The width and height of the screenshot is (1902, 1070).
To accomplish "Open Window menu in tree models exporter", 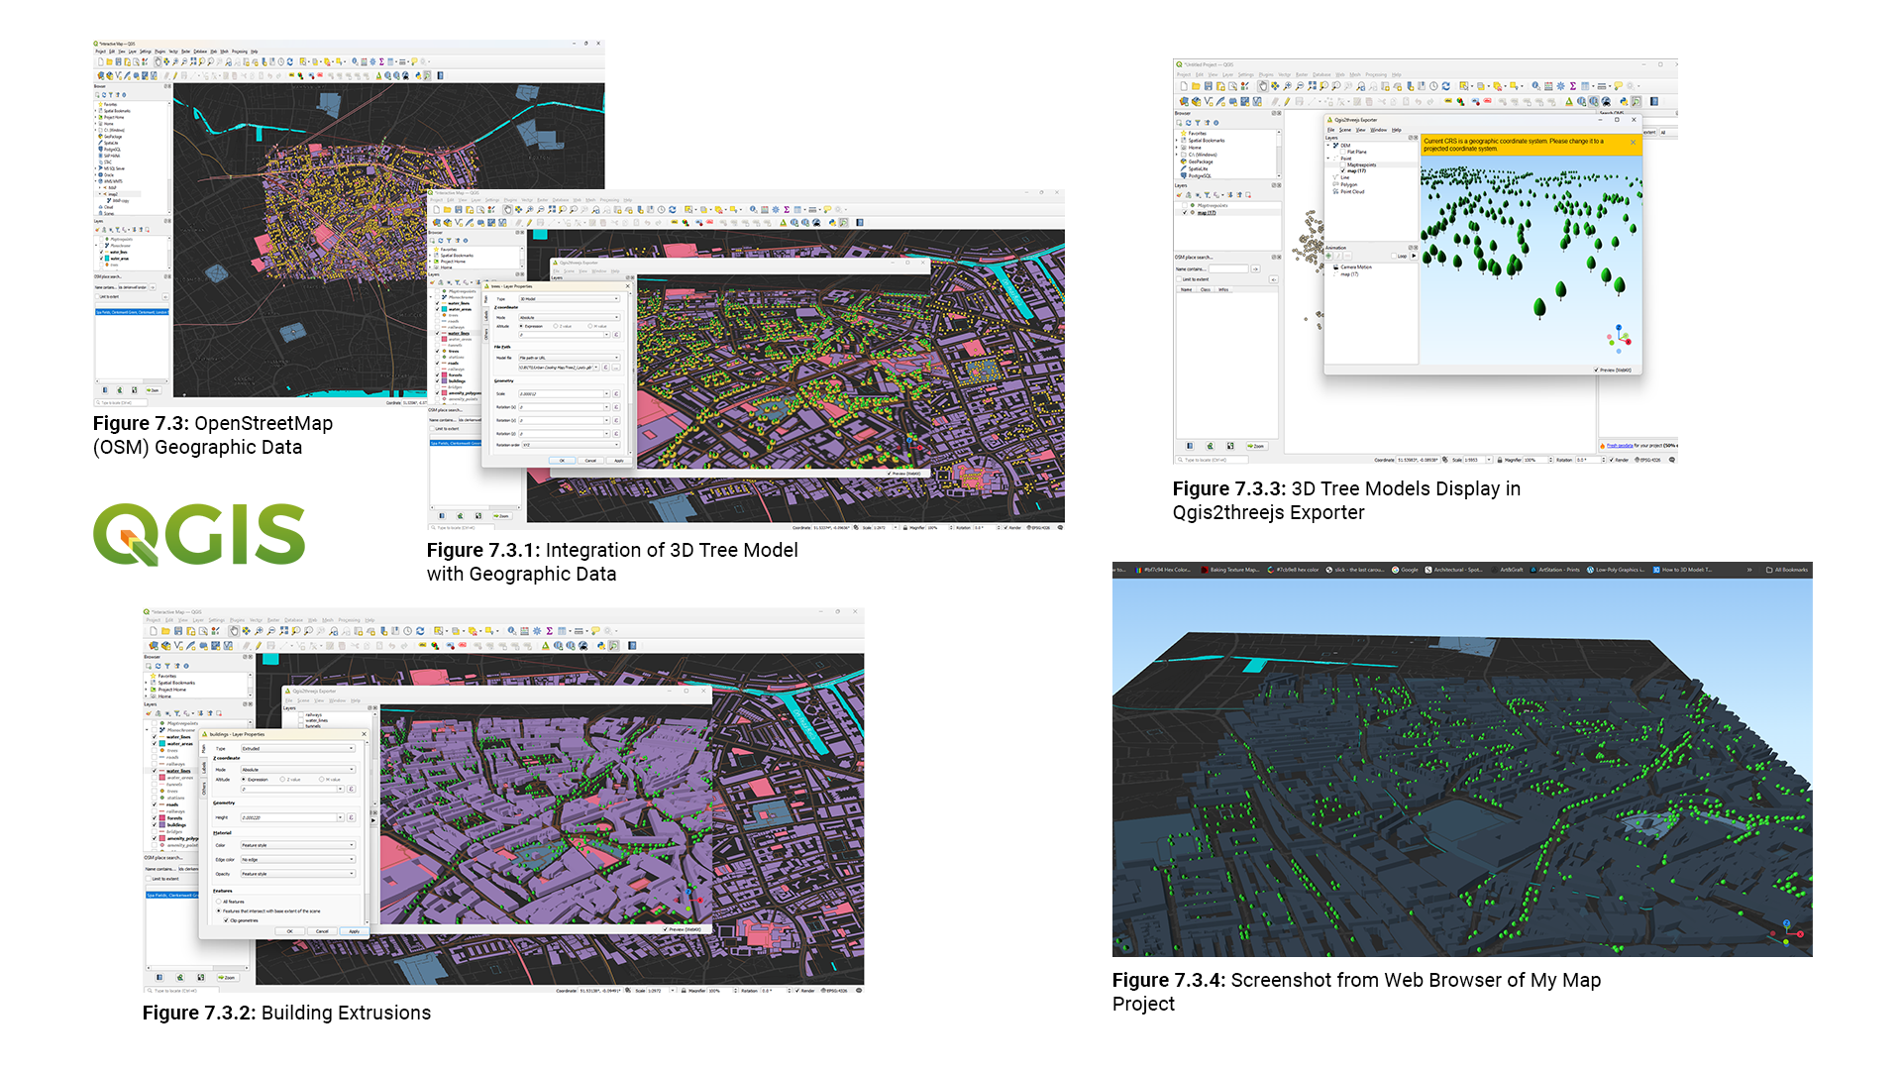I will click(1378, 130).
